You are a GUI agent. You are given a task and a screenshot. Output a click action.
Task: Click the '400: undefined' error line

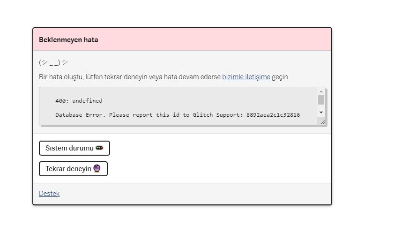click(x=79, y=101)
